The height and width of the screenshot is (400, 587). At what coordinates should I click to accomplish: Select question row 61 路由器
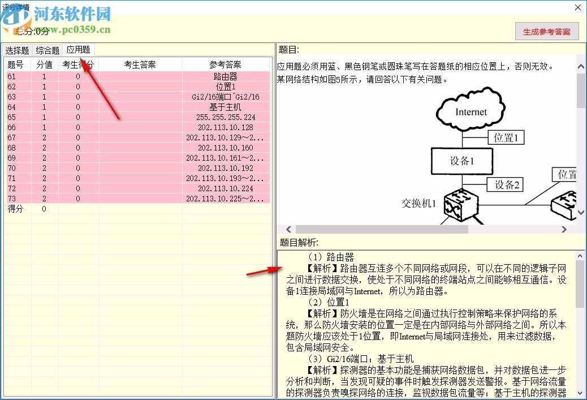tap(138, 76)
